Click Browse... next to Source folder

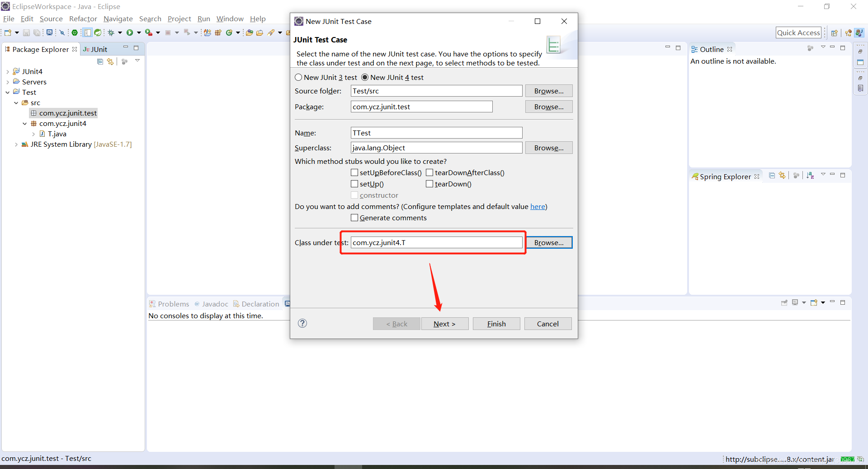[549, 91]
